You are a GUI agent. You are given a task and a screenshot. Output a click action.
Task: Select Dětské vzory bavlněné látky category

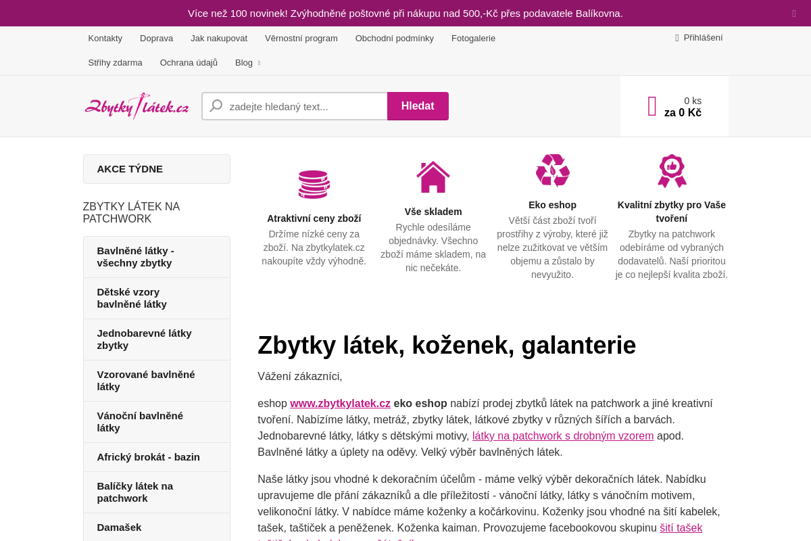[x=157, y=298]
